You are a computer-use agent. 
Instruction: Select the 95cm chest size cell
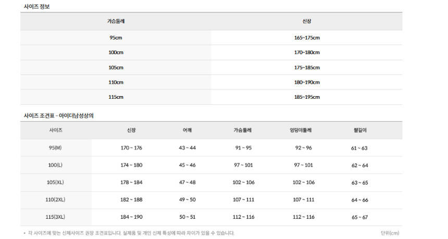[x=116, y=38]
